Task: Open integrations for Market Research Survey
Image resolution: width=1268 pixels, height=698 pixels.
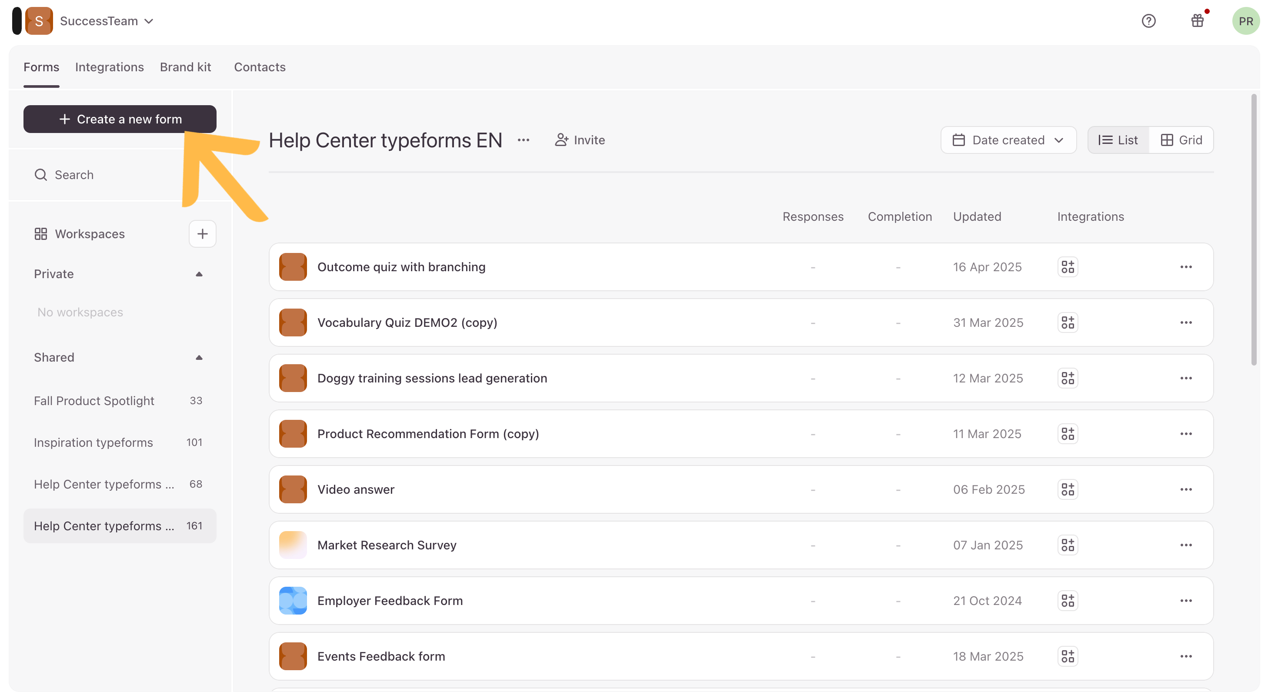Action: 1068,545
